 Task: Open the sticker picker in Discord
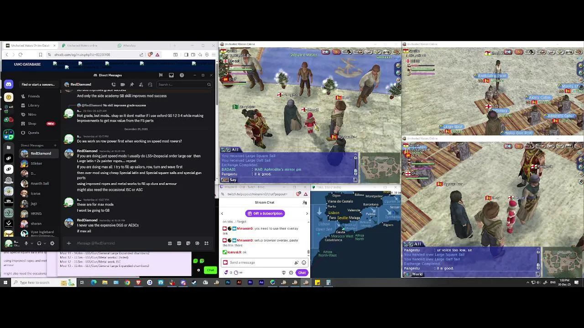click(188, 243)
